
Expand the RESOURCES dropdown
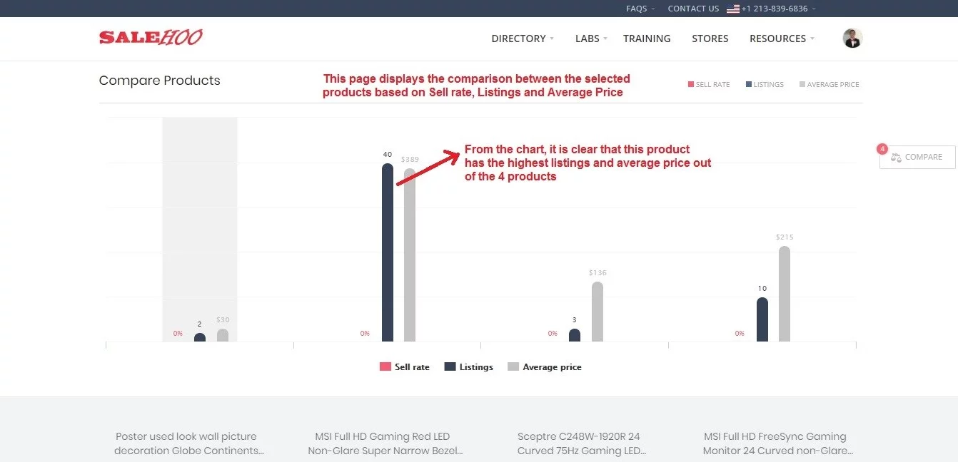point(777,38)
